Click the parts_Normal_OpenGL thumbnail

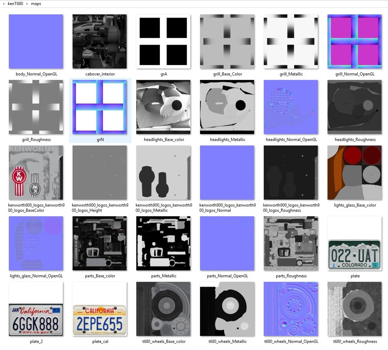[227, 243]
